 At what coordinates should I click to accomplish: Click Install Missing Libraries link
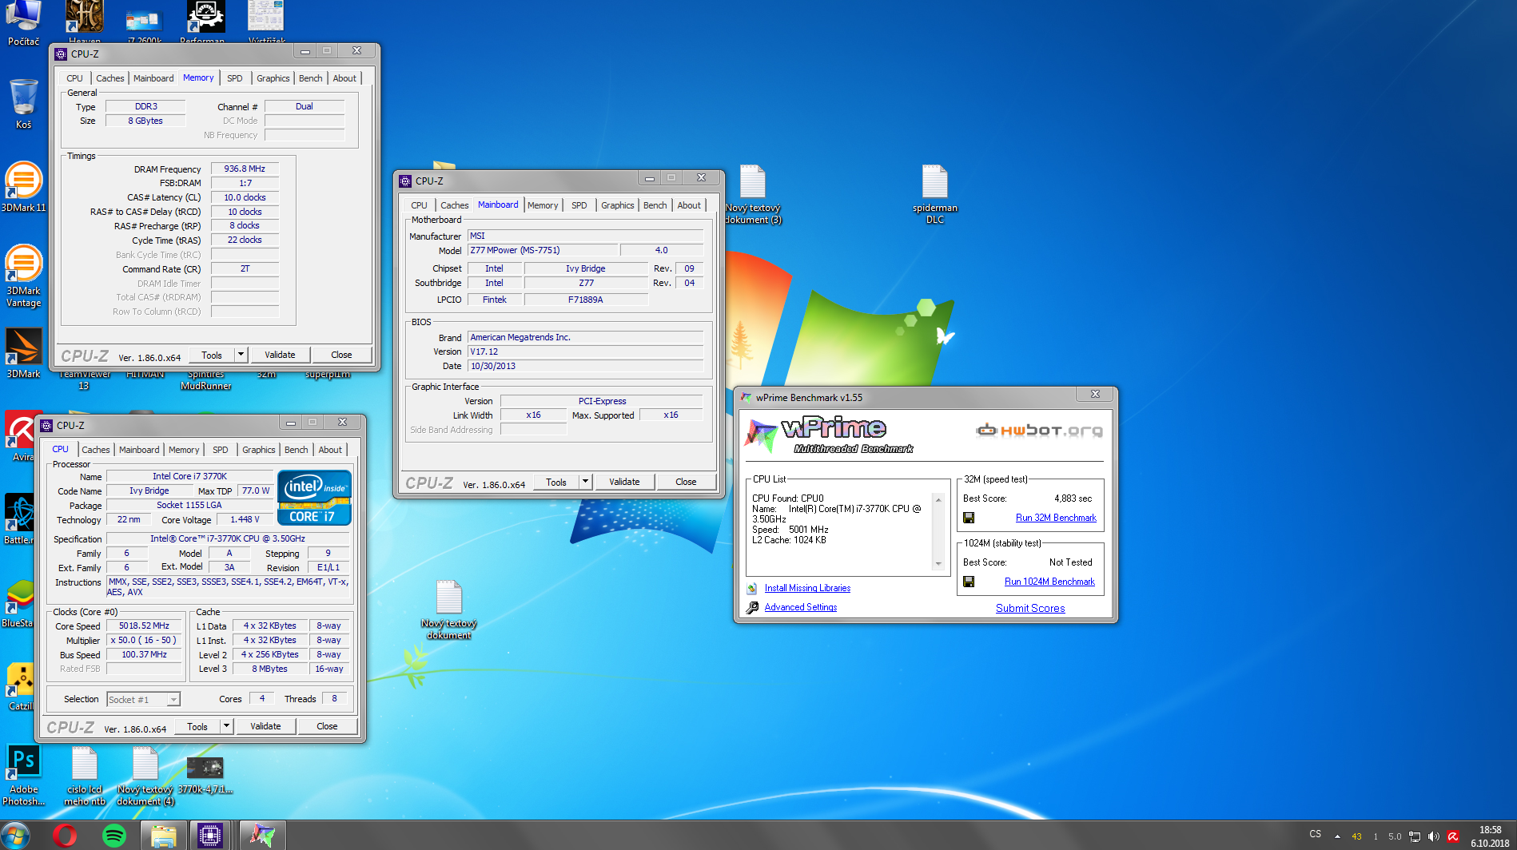click(807, 588)
